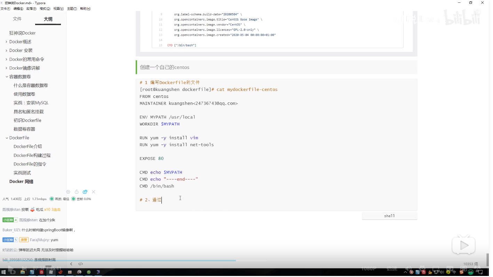This screenshot has width=493, height=277.
Task: Show hidden system tray icons
Action: 405,272
